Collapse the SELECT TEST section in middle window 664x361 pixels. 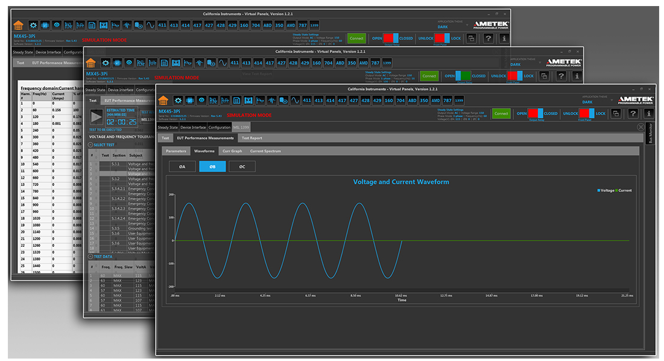point(90,145)
